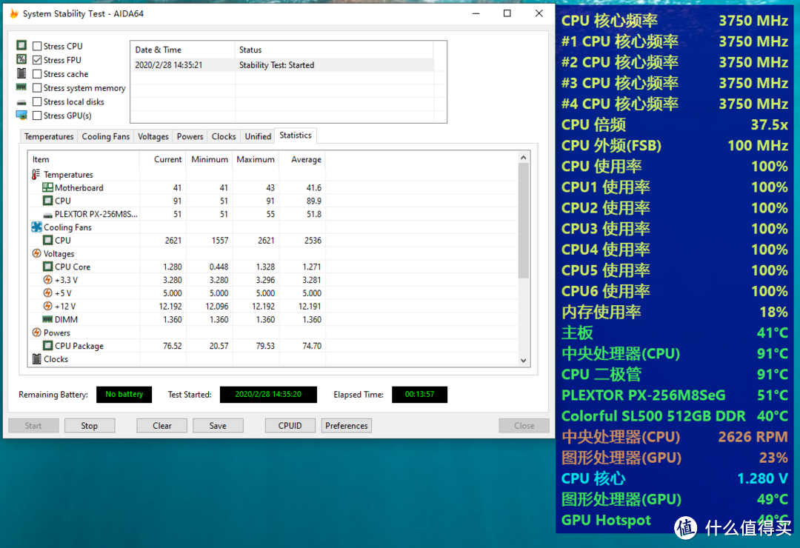
Task: Click the Status log column header
Action: point(334,50)
